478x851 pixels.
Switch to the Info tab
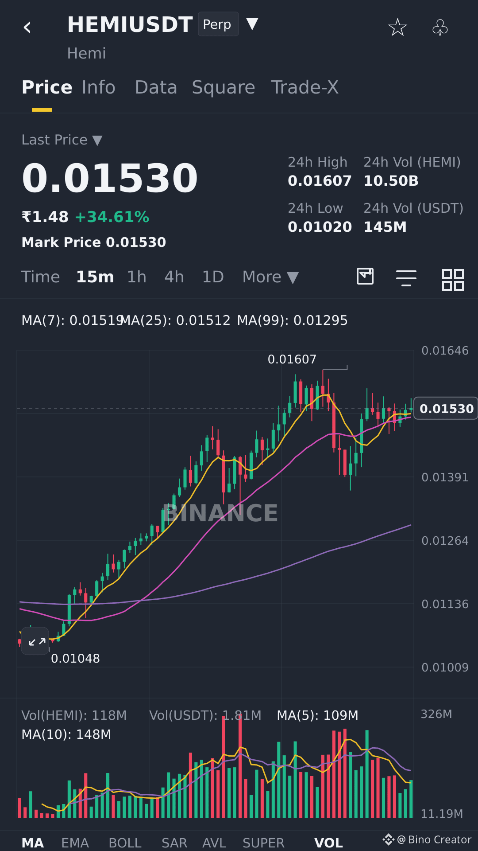[99, 87]
